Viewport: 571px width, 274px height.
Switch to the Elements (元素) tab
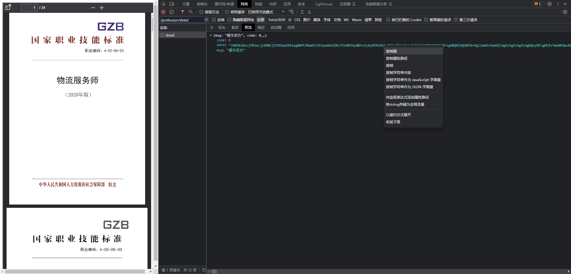[x=186, y=4]
